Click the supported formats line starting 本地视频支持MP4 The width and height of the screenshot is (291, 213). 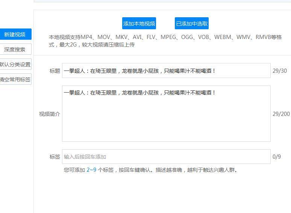coord(165,37)
